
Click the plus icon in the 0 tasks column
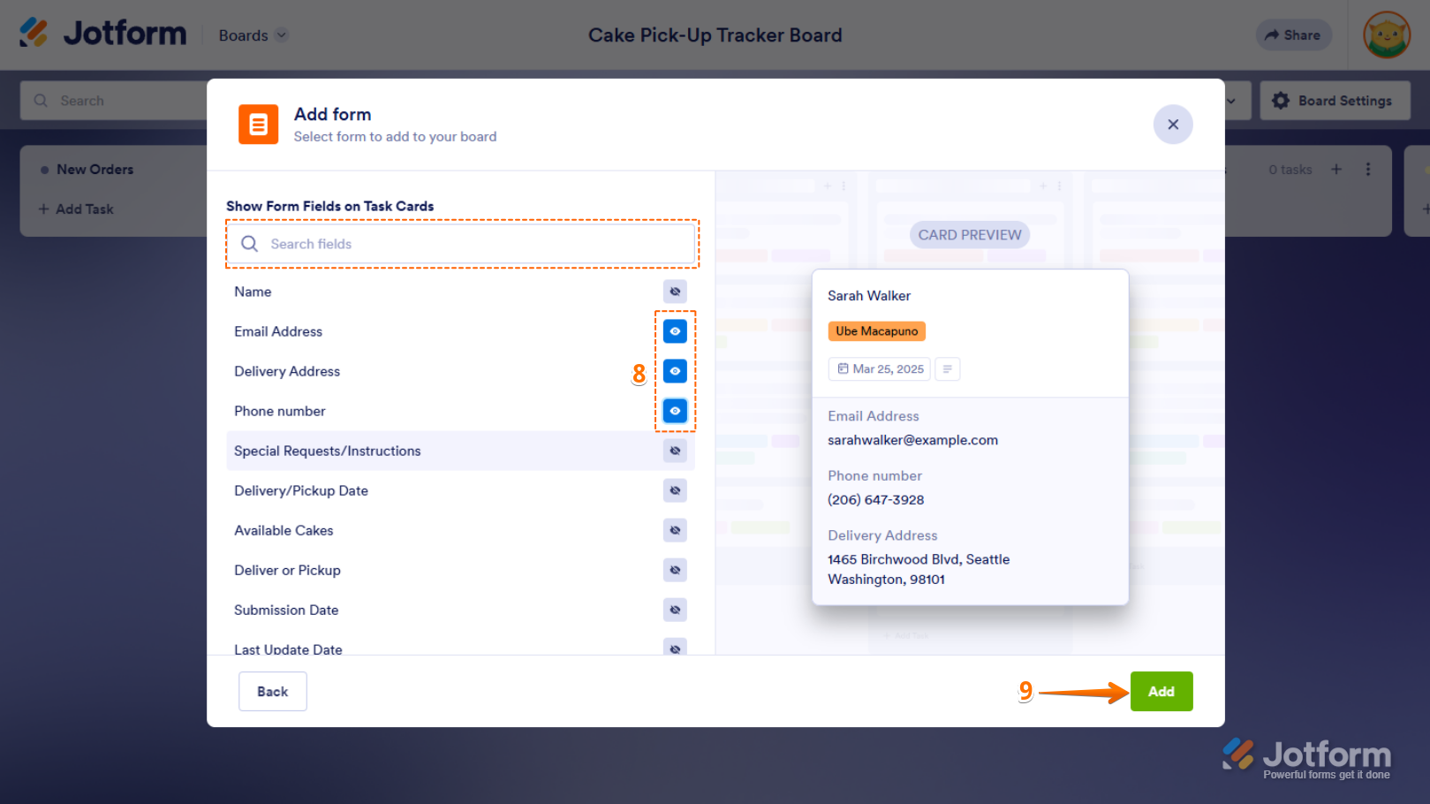[1336, 170]
